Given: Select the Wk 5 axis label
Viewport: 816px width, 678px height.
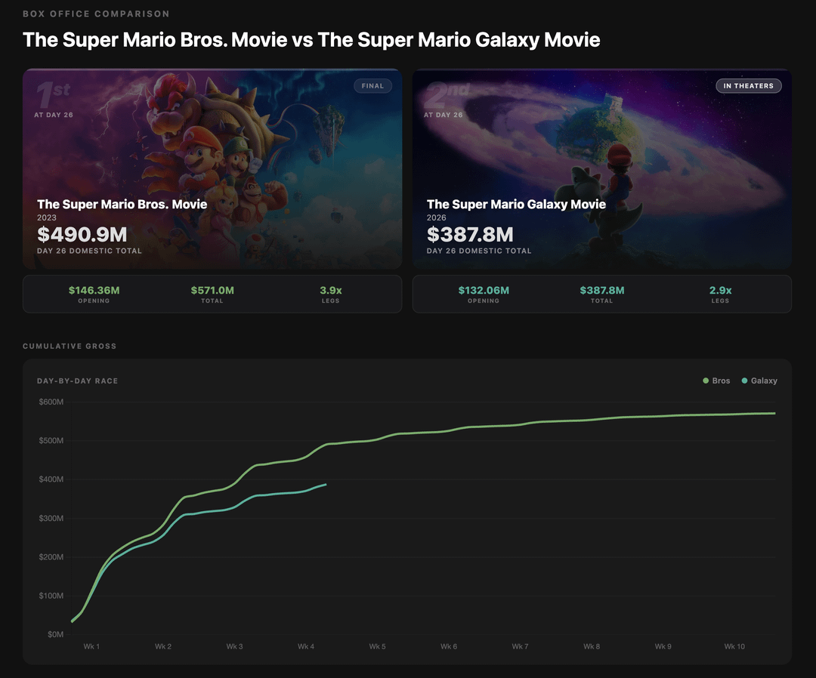Looking at the screenshot, I should (x=377, y=647).
